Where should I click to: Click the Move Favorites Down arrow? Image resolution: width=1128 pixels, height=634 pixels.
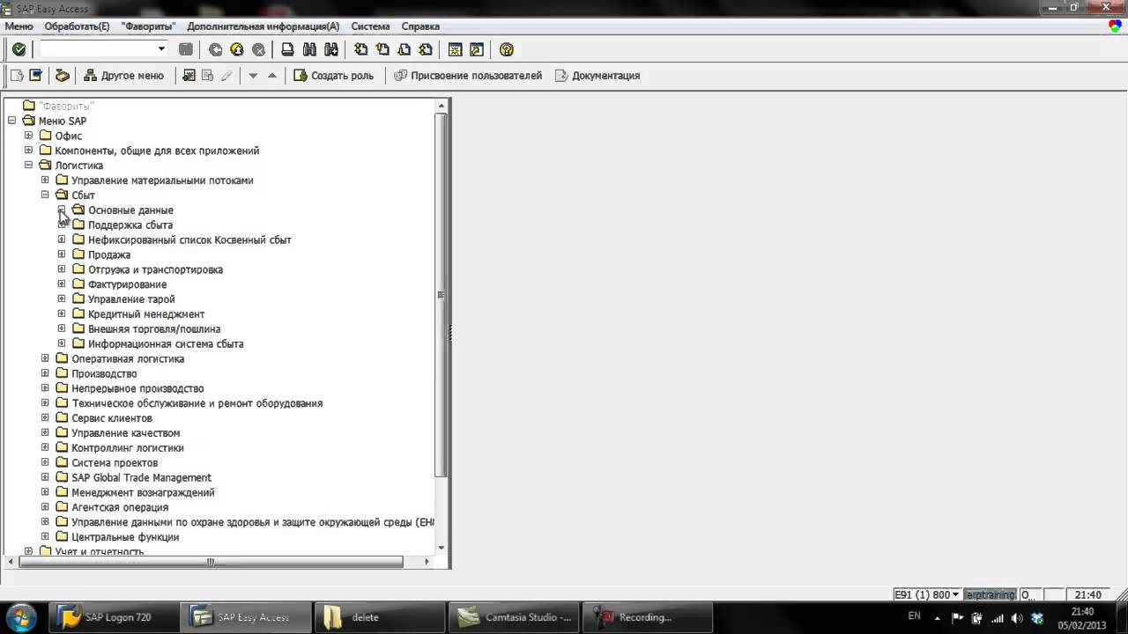253,76
